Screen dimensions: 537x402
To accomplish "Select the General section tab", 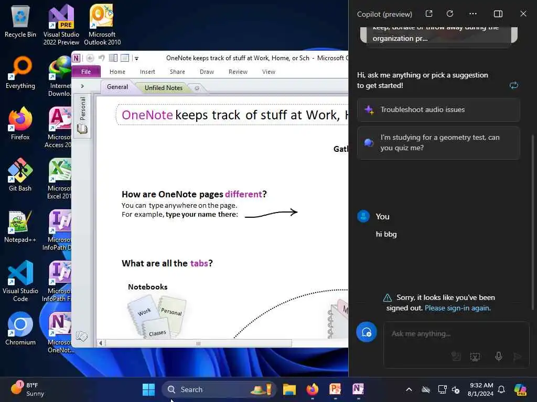I will click(x=117, y=87).
